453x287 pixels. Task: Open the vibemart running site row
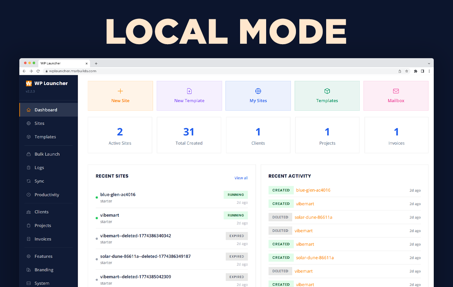172,218
